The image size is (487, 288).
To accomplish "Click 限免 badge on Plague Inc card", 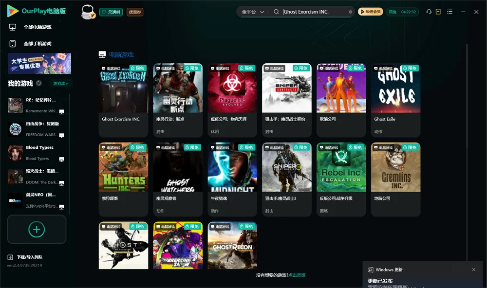I will coord(246,68).
